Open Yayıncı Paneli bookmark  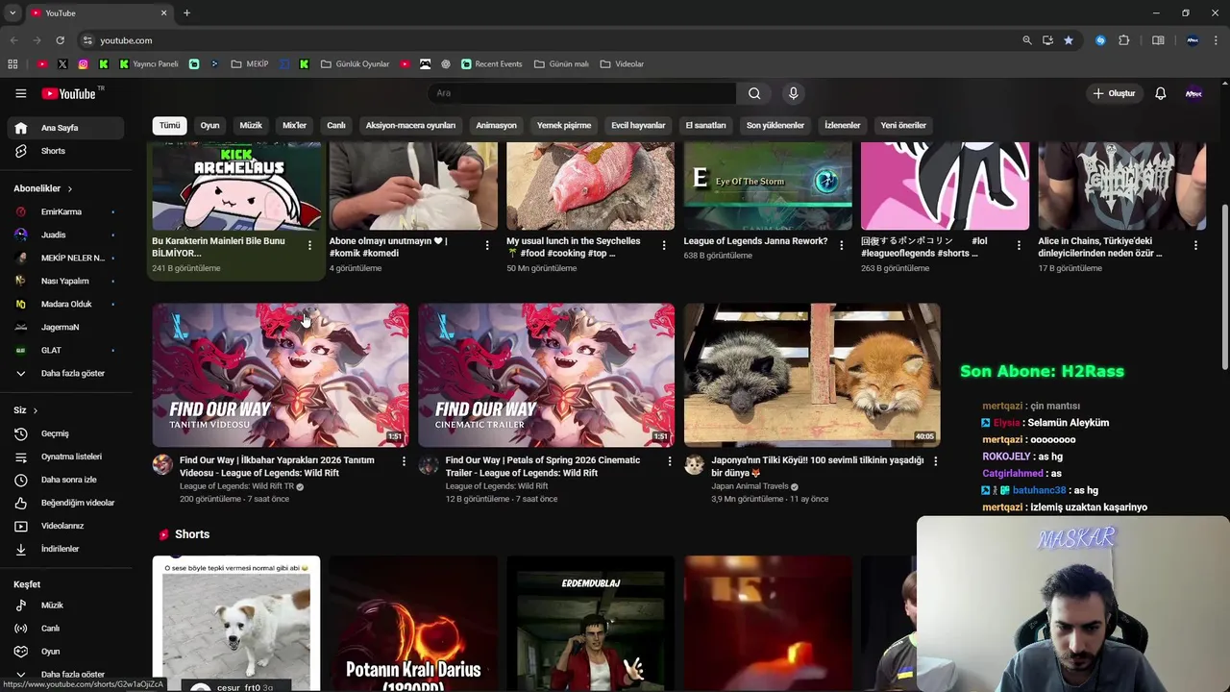[x=148, y=64]
